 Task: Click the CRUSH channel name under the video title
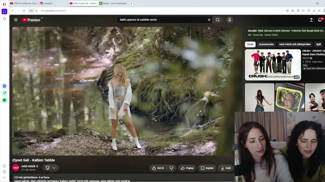[x=306, y=58]
